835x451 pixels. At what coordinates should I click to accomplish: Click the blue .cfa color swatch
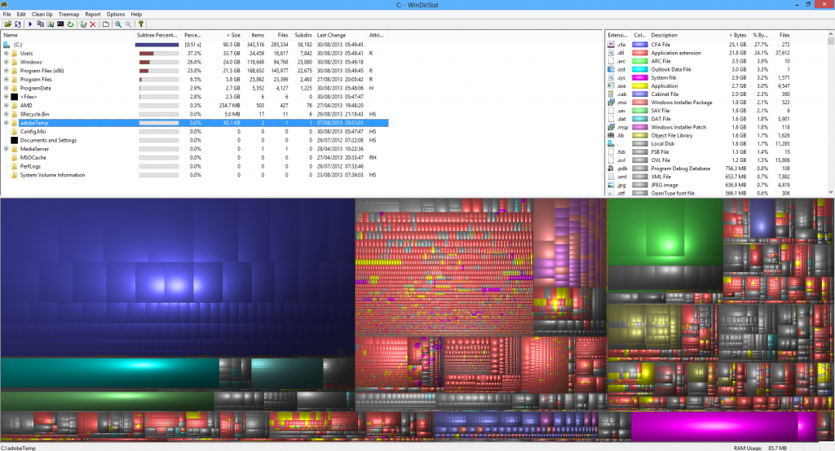tap(639, 45)
